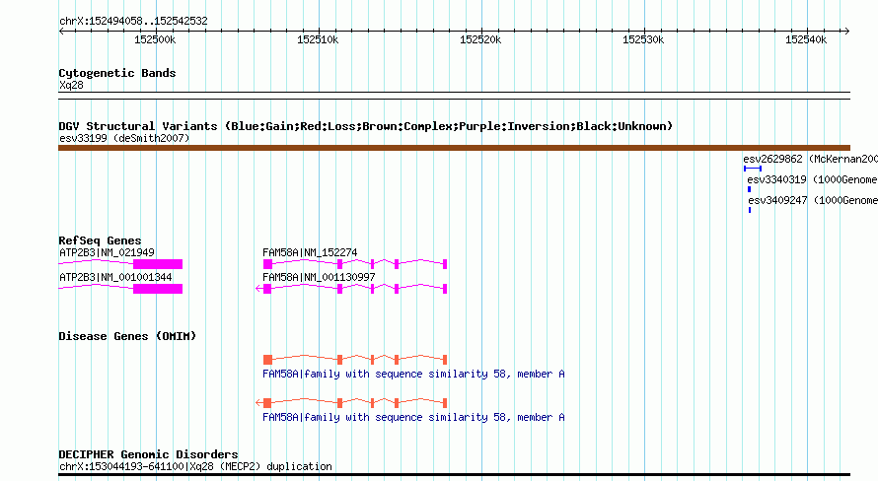Select the esv33199 (deSmith2007) variant label
Viewport: 878px width, 481px height.
[x=124, y=138]
